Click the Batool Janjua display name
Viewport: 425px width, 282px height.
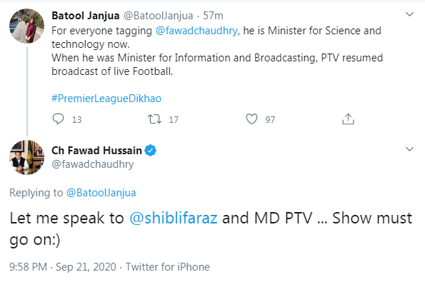click(x=86, y=16)
